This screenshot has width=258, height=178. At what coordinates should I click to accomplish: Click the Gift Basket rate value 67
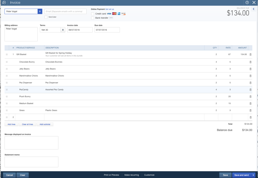pos(229,54)
